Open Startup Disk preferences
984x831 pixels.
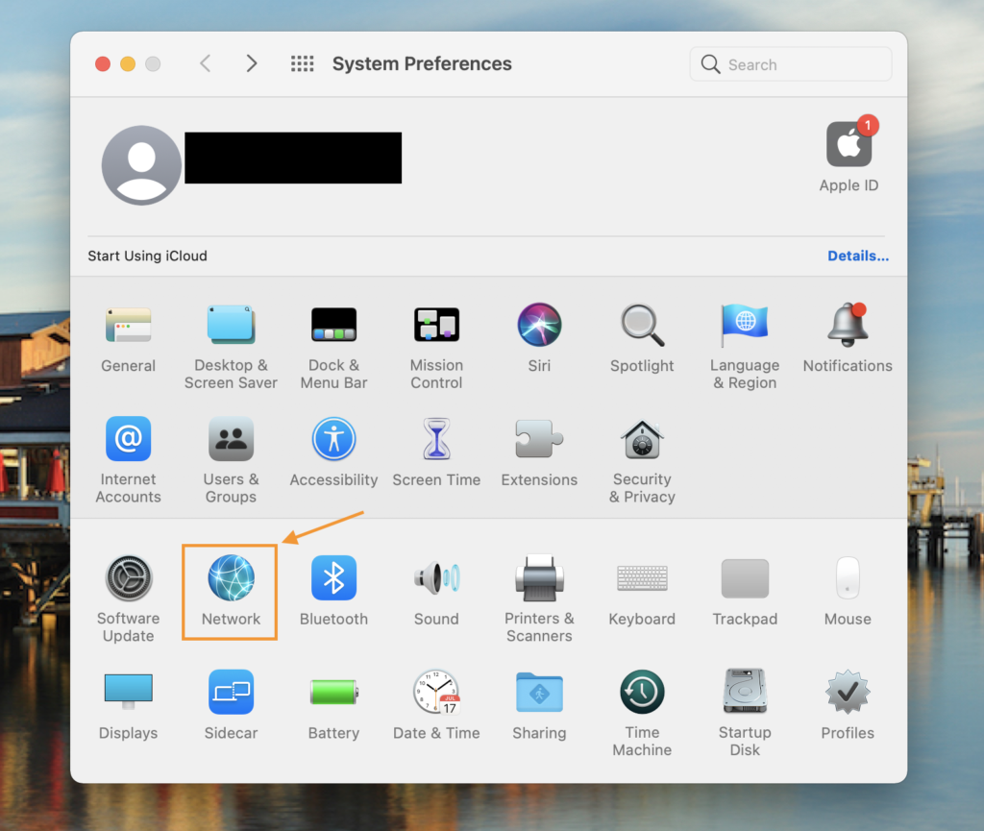click(x=745, y=693)
